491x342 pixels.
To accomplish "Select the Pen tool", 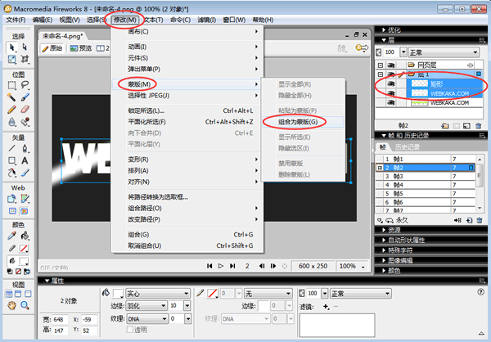I will [25, 148].
